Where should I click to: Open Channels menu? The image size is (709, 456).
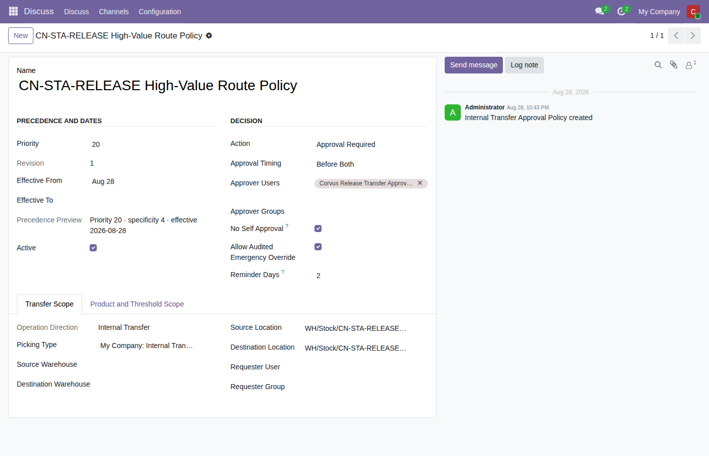point(113,12)
